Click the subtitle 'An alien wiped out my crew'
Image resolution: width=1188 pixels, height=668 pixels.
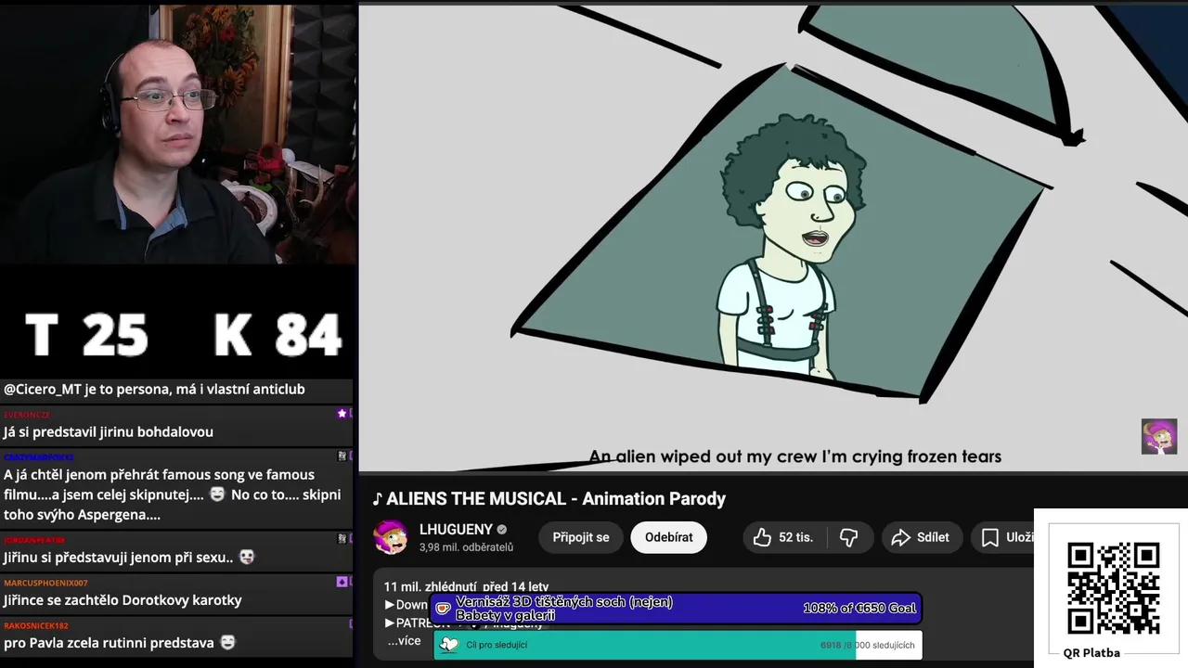point(795,456)
